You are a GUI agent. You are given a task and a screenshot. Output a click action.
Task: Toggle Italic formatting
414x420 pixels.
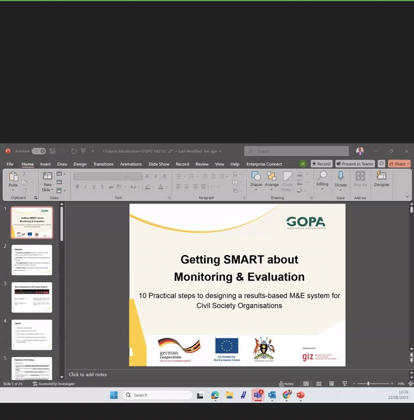85,186
